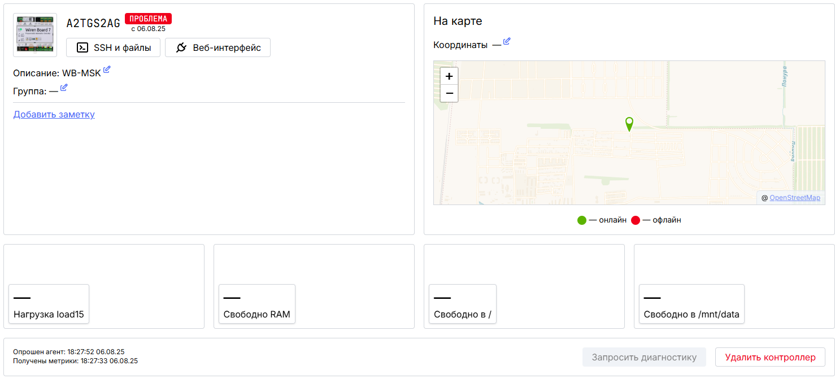Open the OpenStreetMap attribution link
Image resolution: width=835 pixels, height=383 pixels.
[x=794, y=198]
